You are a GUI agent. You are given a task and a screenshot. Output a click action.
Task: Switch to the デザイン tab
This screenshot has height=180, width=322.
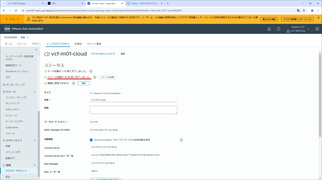(x=36, y=44)
